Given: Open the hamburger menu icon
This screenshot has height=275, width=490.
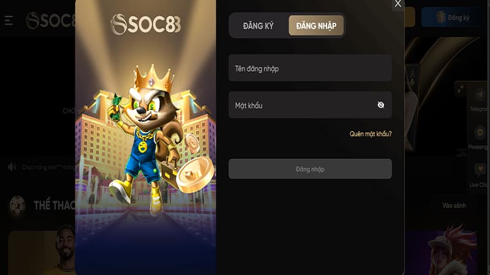Looking at the screenshot, I should click(x=9, y=21).
